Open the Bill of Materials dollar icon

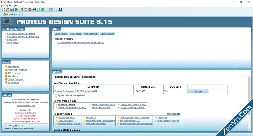[47, 9]
